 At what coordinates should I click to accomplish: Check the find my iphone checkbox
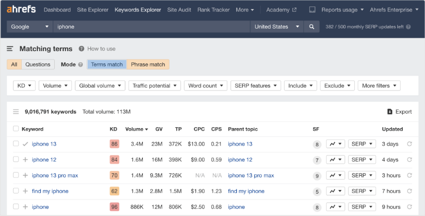16,191
